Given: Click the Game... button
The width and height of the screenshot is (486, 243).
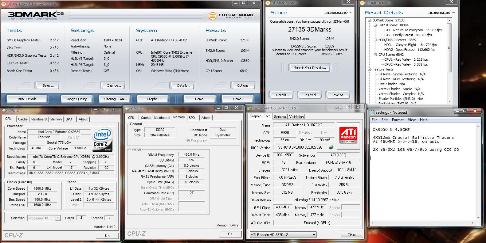Looking at the screenshot, I should pyautogui.click(x=238, y=99).
